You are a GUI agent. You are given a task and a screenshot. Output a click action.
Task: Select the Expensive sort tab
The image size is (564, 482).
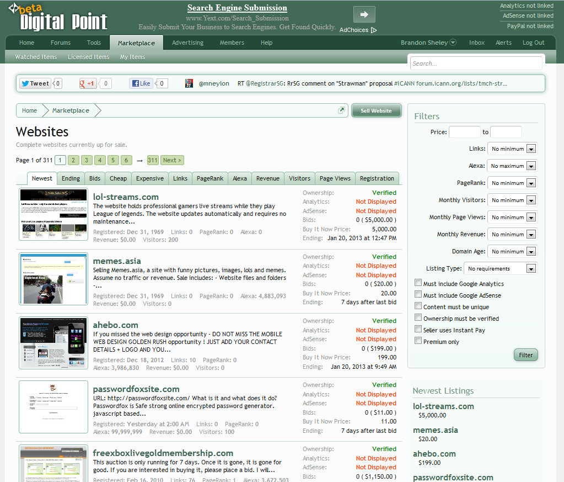click(150, 178)
